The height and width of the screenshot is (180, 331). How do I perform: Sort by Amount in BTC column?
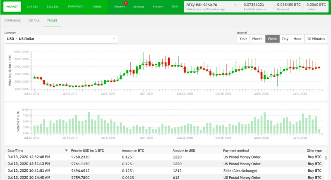coord(133,151)
